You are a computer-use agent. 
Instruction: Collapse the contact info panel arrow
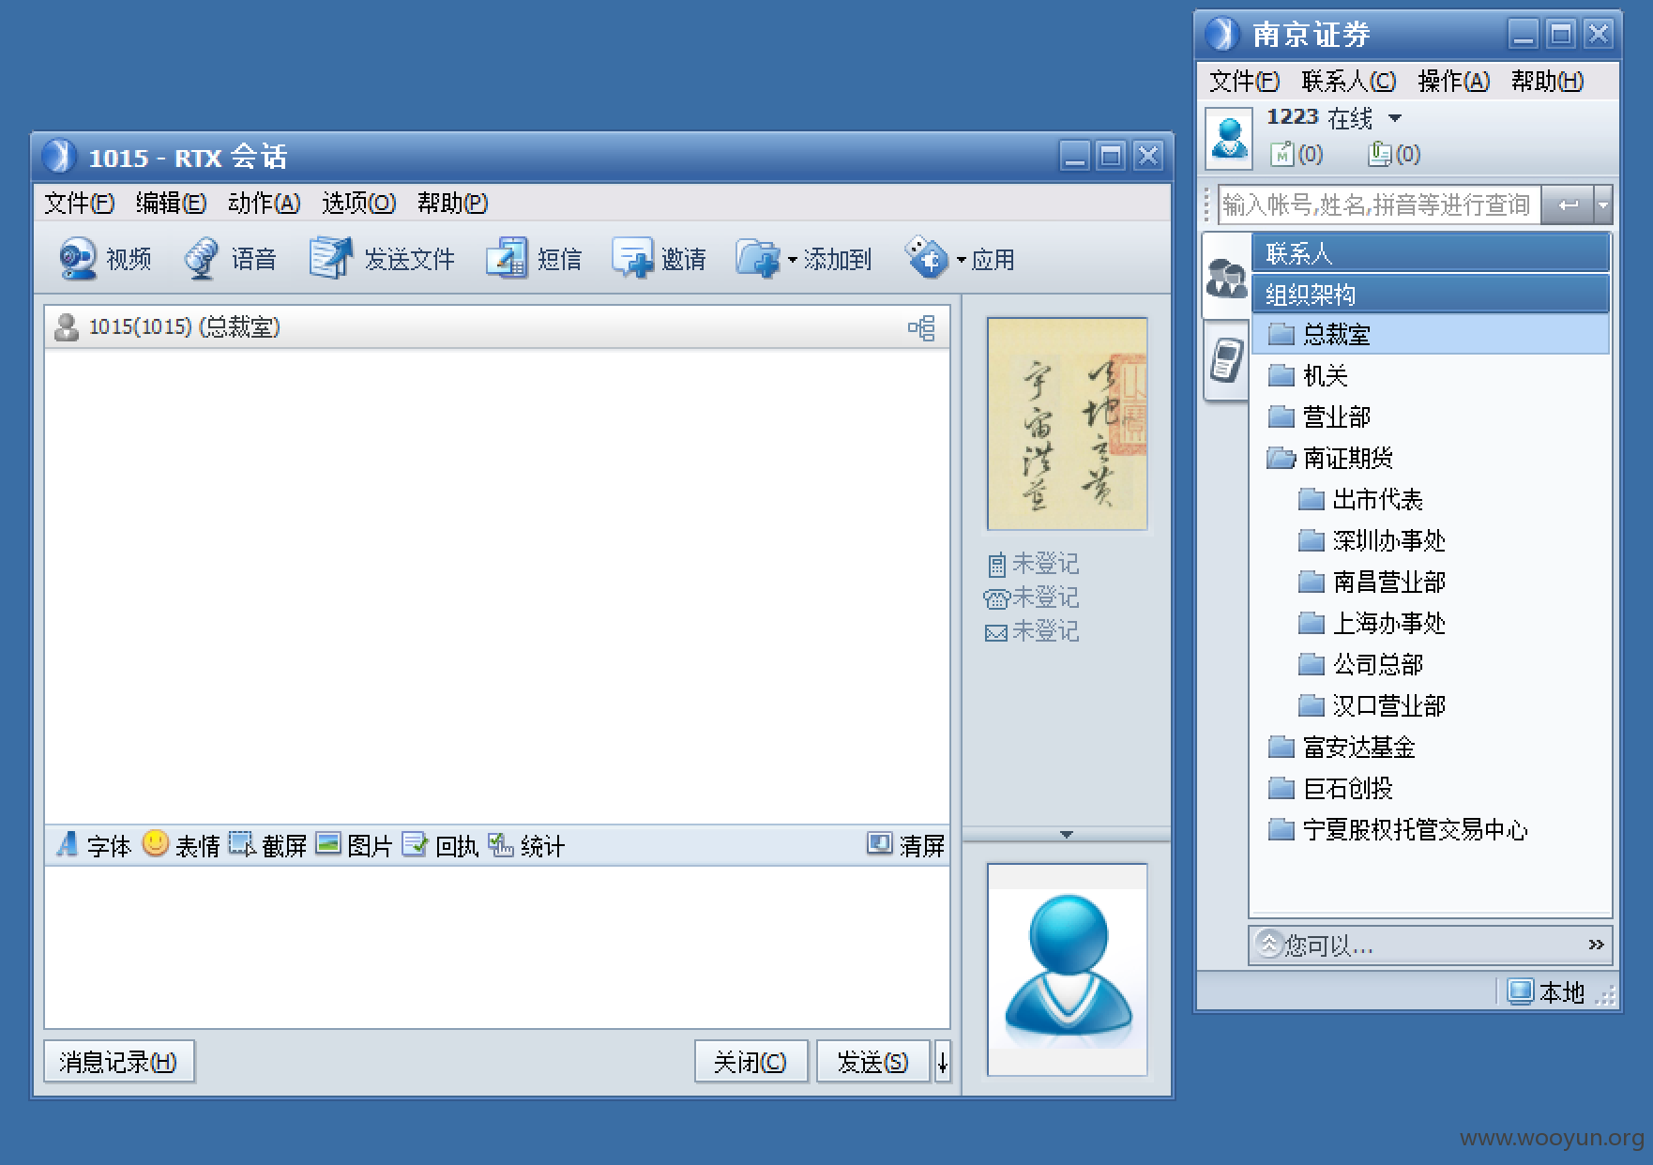pos(1067,834)
